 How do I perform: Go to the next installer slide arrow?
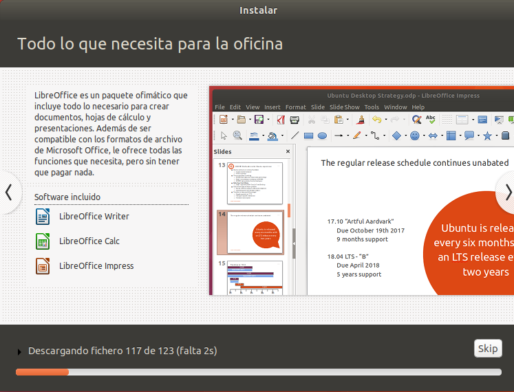pyautogui.click(x=507, y=193)
